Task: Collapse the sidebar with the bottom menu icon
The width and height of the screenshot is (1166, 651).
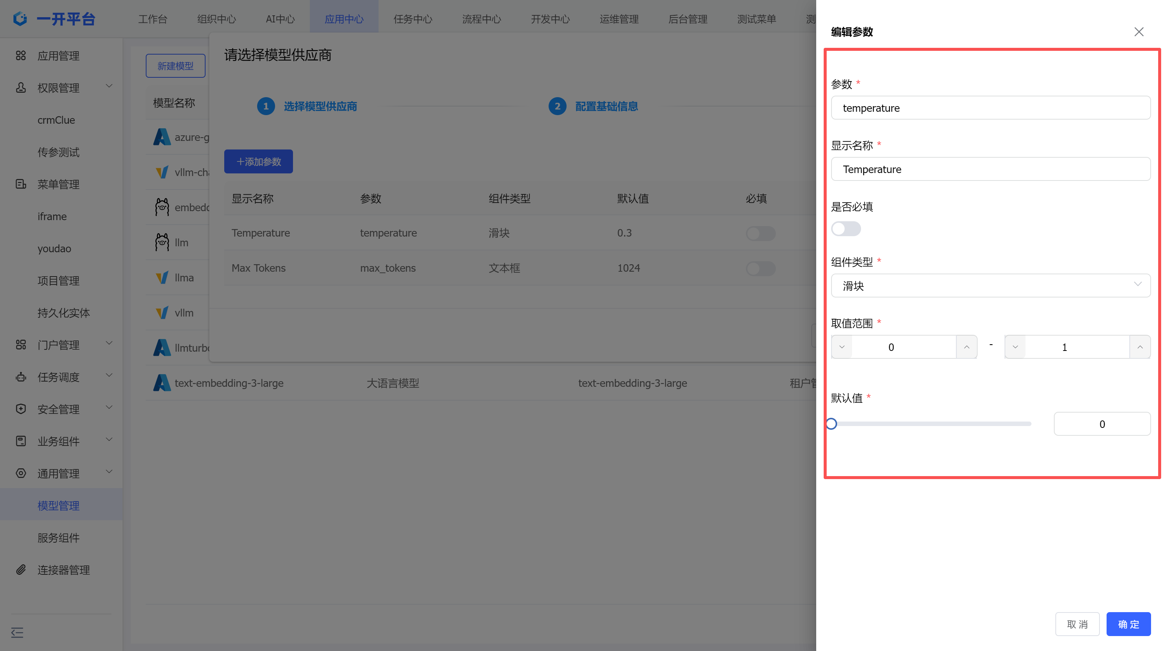Action: click(x=17, y=632)
